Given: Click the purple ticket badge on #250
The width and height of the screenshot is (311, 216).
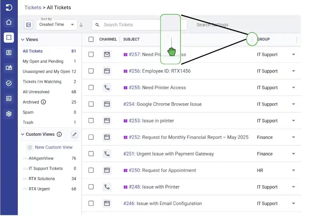Looking at the screenshot, I should click(125, 171).
